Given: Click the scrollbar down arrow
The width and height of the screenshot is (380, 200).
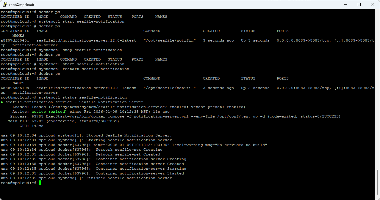Looking at the screenshot, I should coord(377,198).
